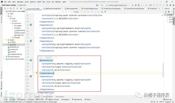Expand External Libraries node

(4, 57)
